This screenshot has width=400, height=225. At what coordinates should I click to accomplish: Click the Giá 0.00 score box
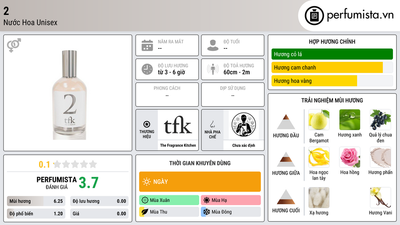pos(99,214)
